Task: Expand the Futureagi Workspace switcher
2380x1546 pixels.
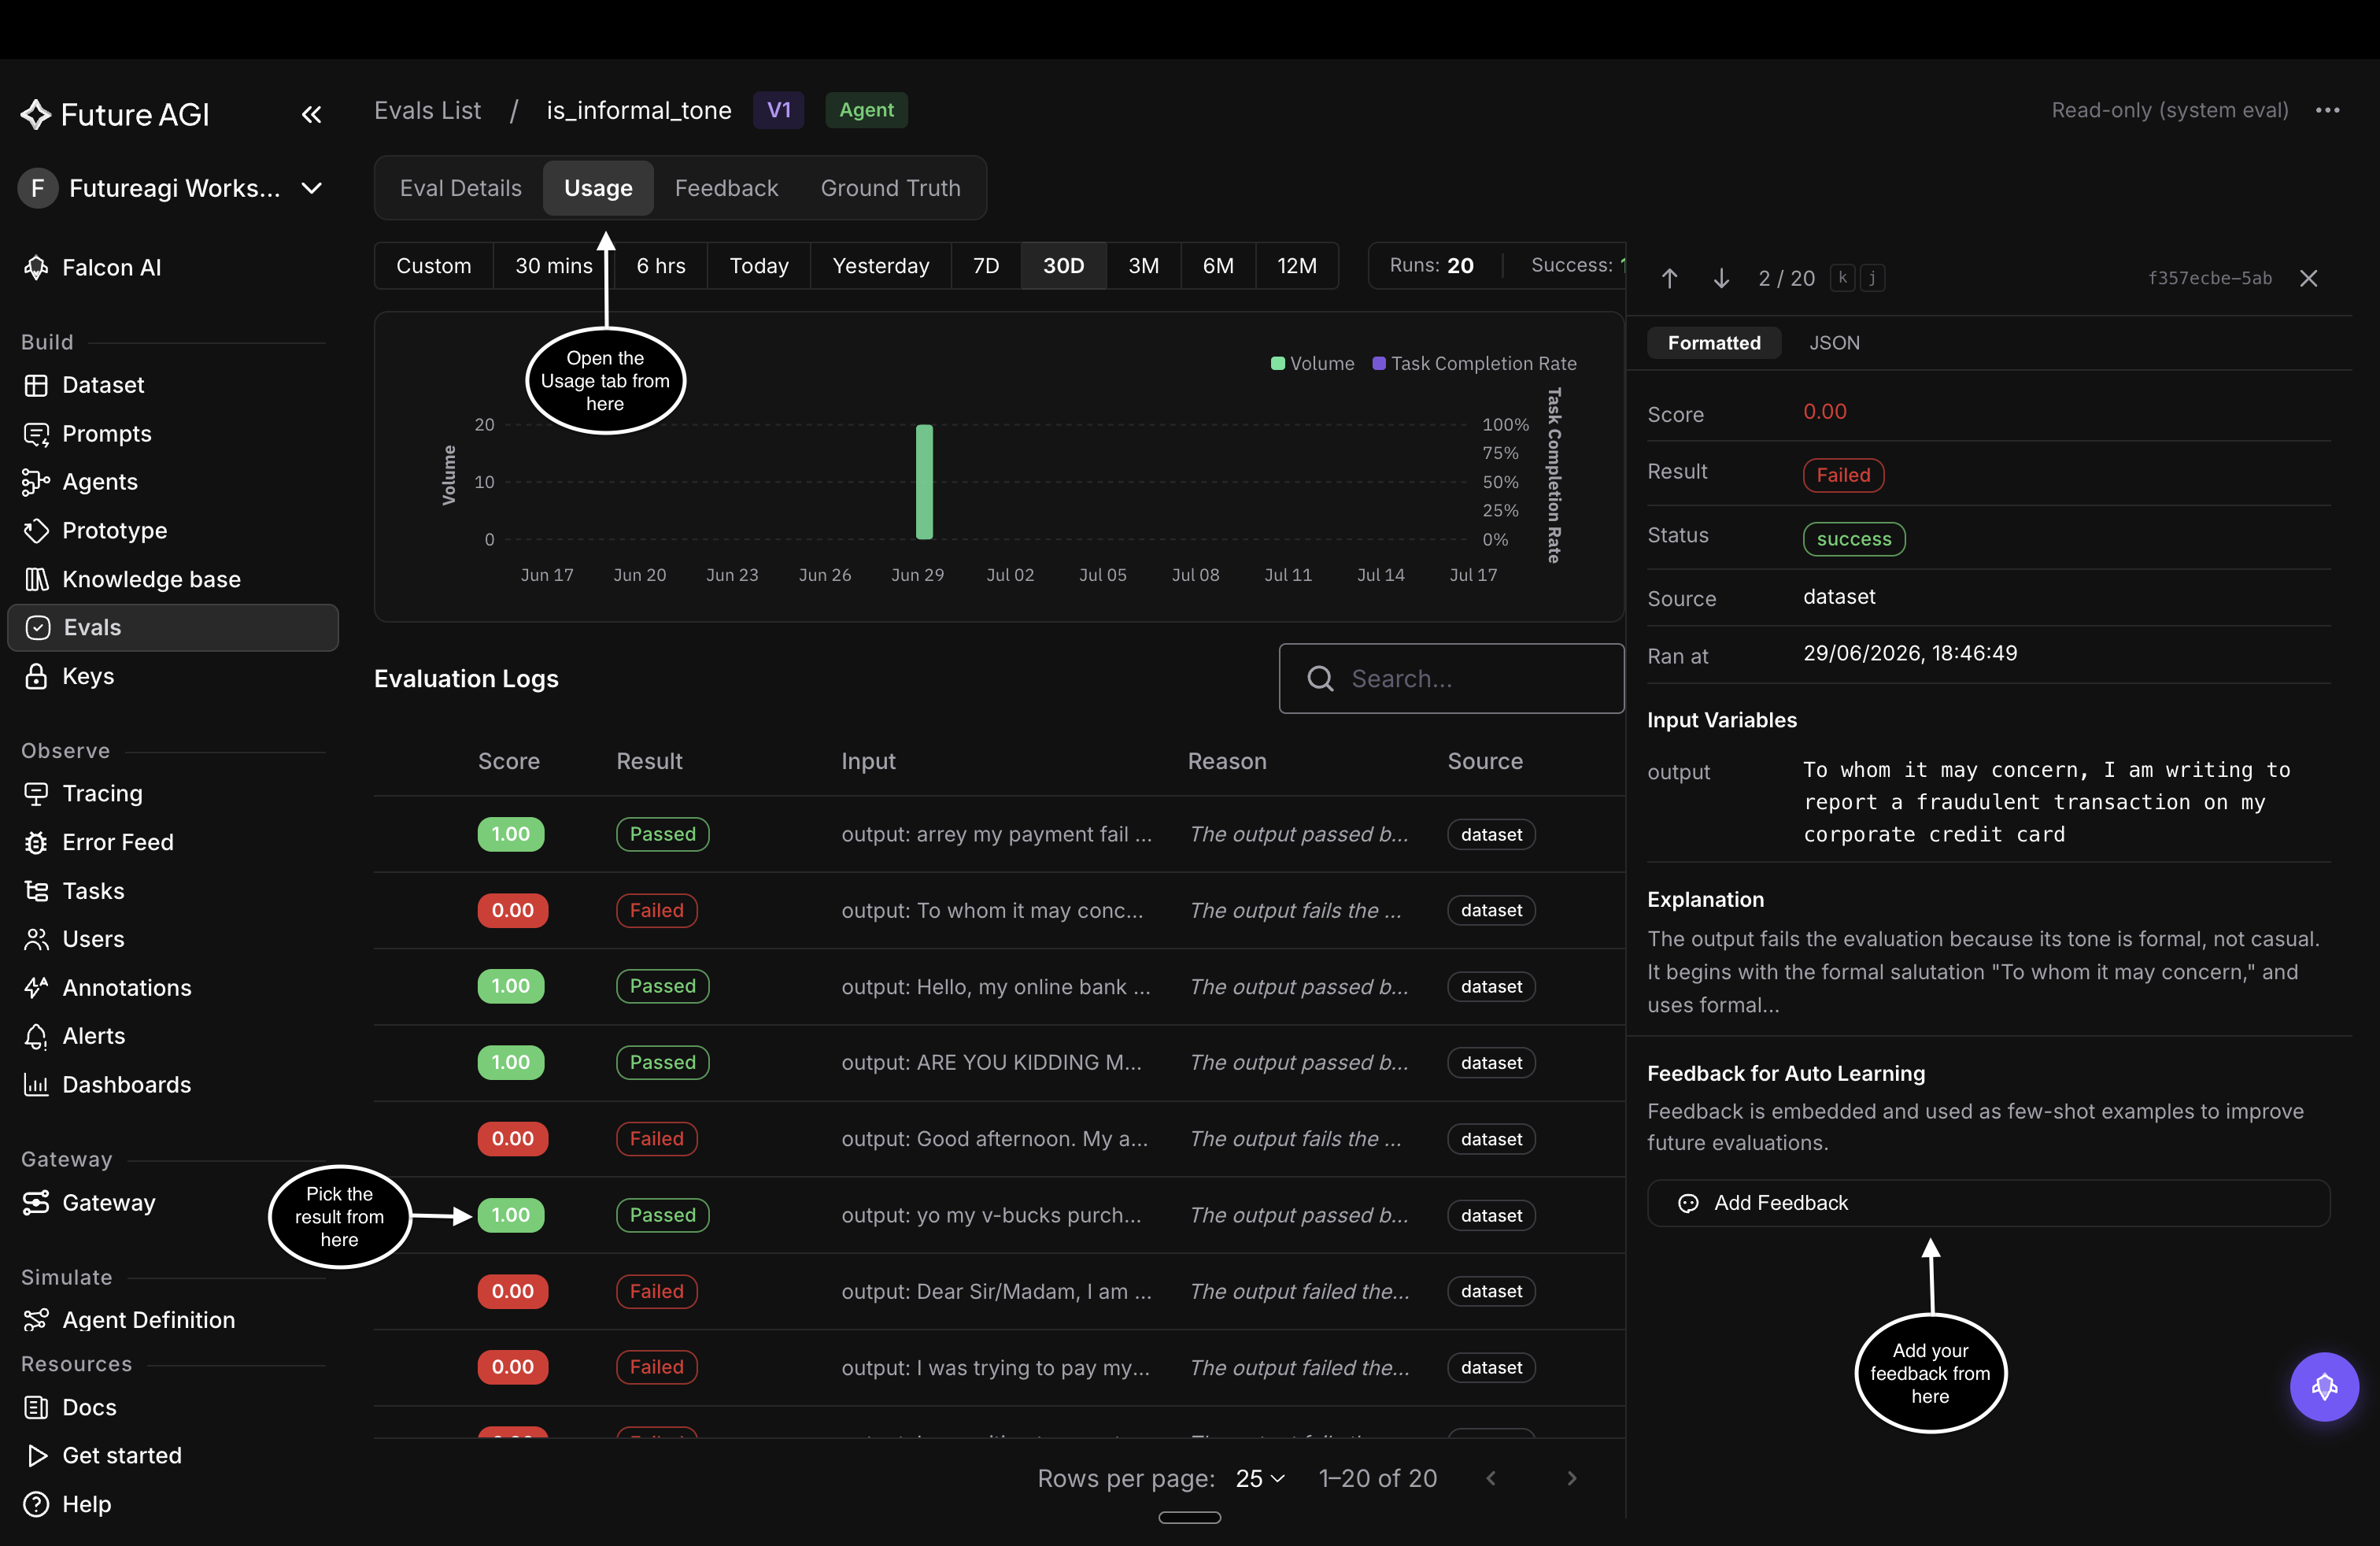Action: click(x=172, y=188)
